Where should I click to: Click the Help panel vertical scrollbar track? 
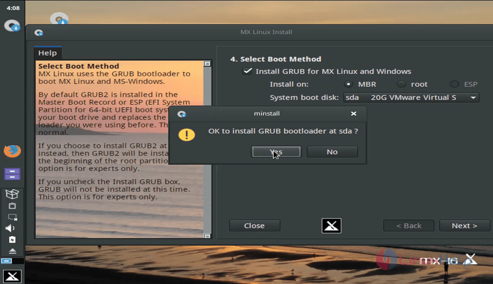(207, 150)
